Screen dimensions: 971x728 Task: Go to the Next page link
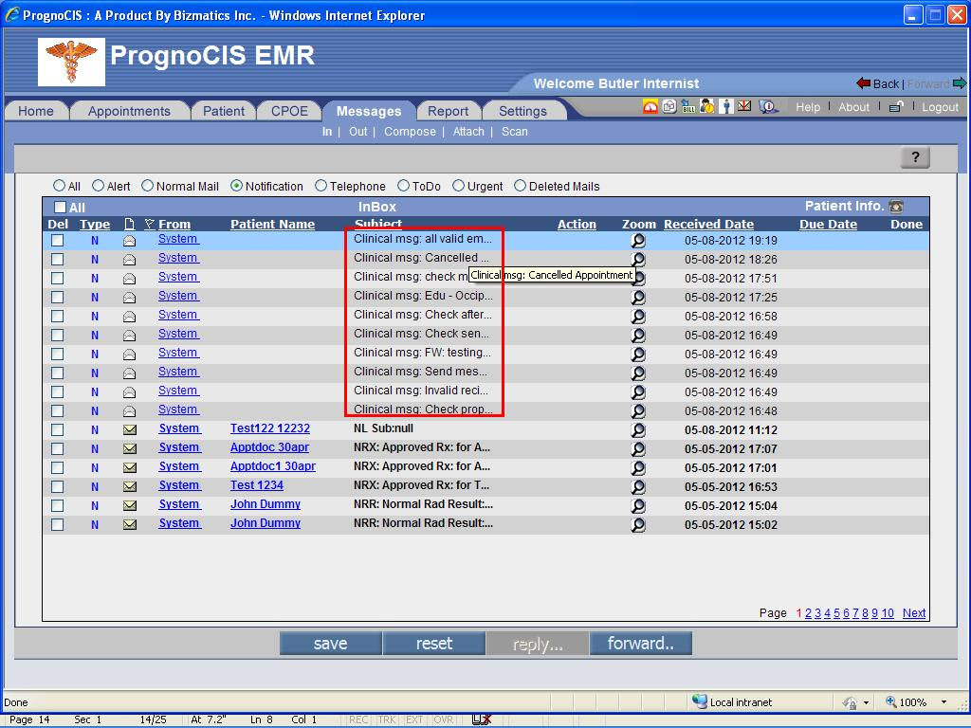914,613
